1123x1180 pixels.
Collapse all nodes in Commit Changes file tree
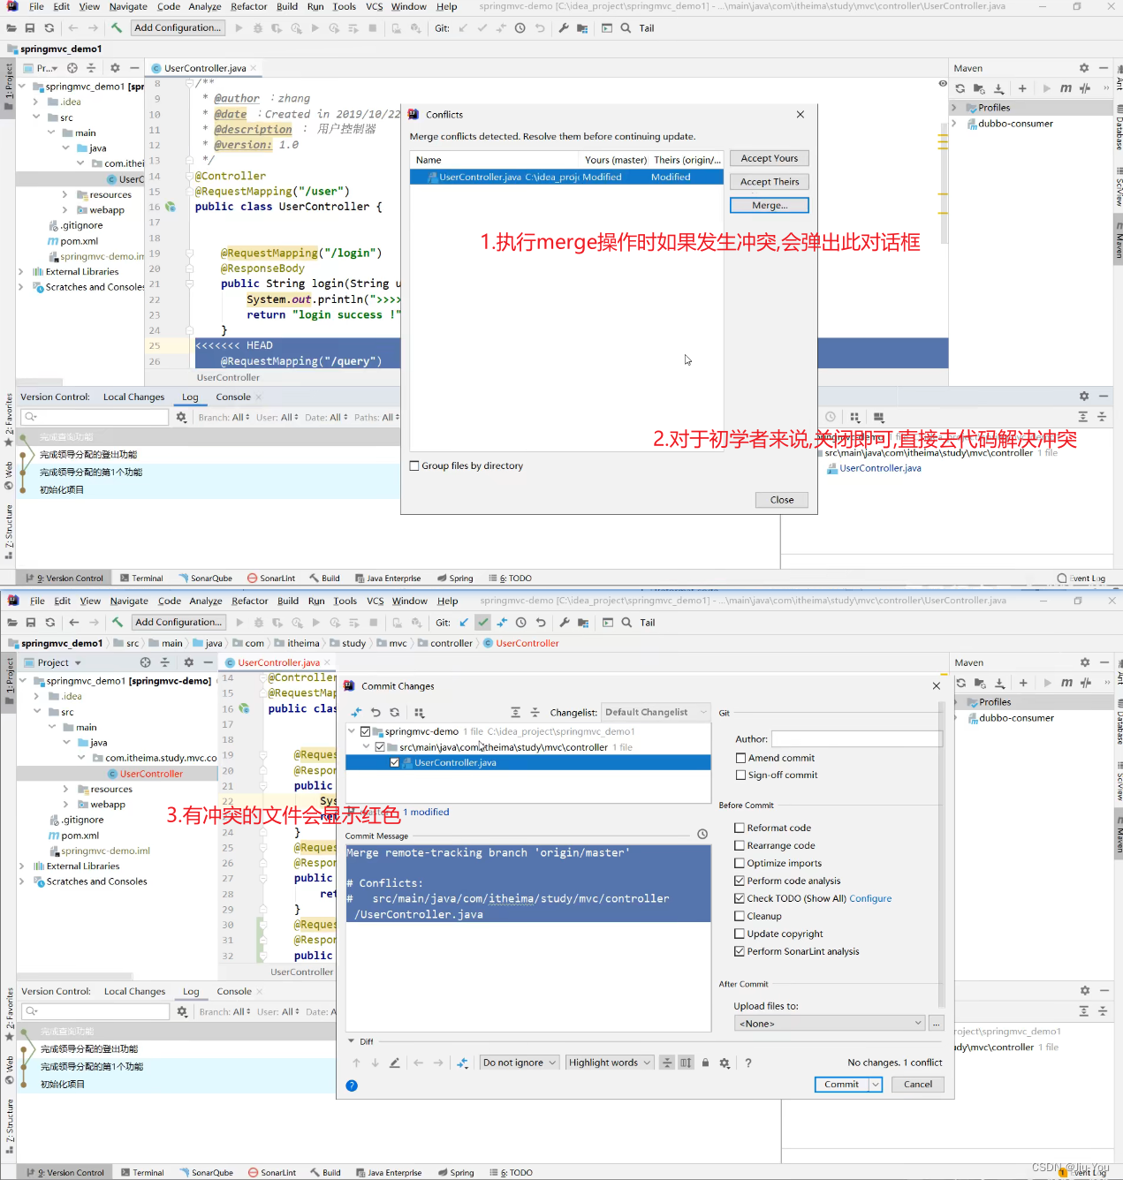[535, 712]
